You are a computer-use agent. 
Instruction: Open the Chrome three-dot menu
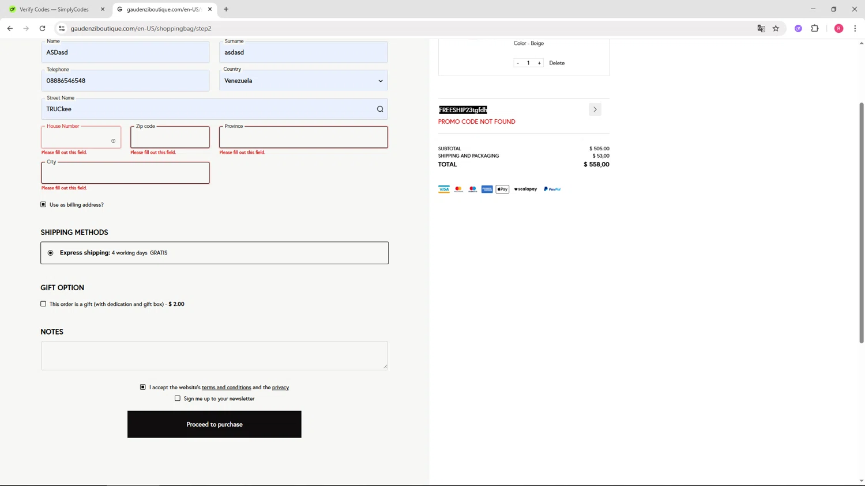click(855, 28)
